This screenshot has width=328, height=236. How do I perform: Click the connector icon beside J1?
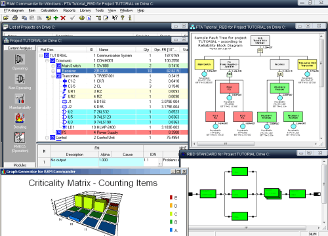[x=64, y=102]
